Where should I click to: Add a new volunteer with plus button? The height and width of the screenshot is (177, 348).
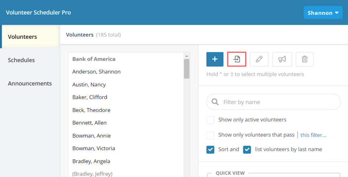point(215,59)
